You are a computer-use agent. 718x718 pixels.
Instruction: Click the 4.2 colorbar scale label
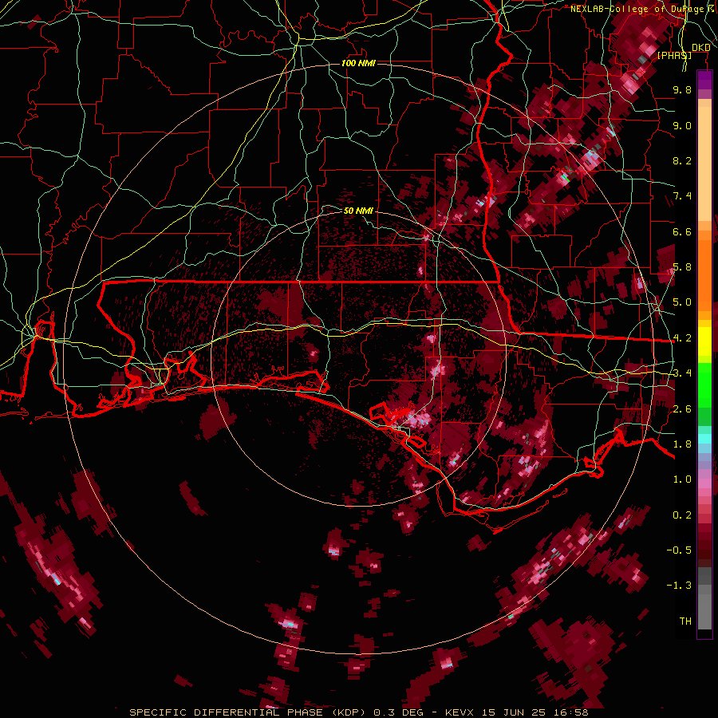682,338
